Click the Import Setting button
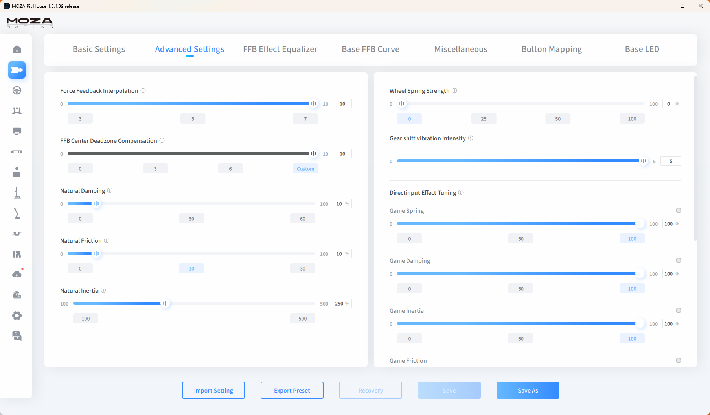This screenshot has height=415, width=710. (213, 390)
